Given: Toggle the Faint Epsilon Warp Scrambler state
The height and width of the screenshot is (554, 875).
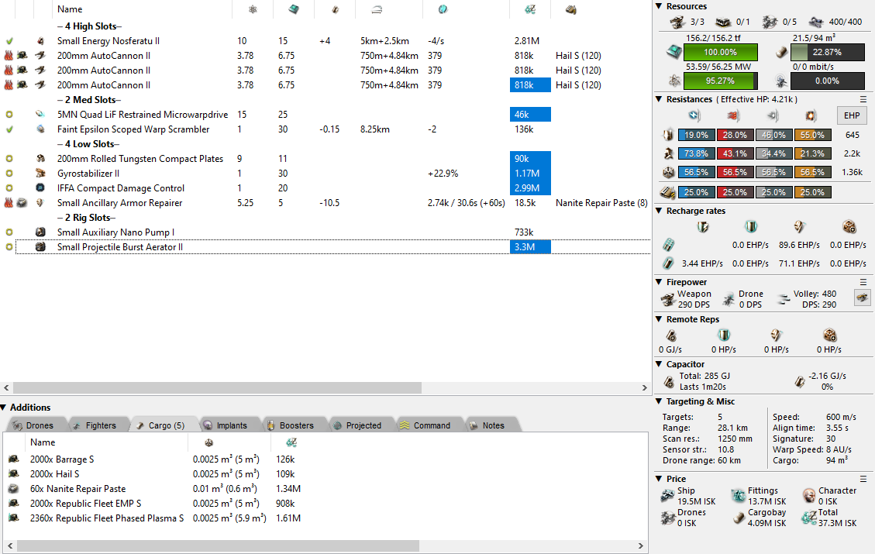Looking at the screenshot, I should pos(9,129).
